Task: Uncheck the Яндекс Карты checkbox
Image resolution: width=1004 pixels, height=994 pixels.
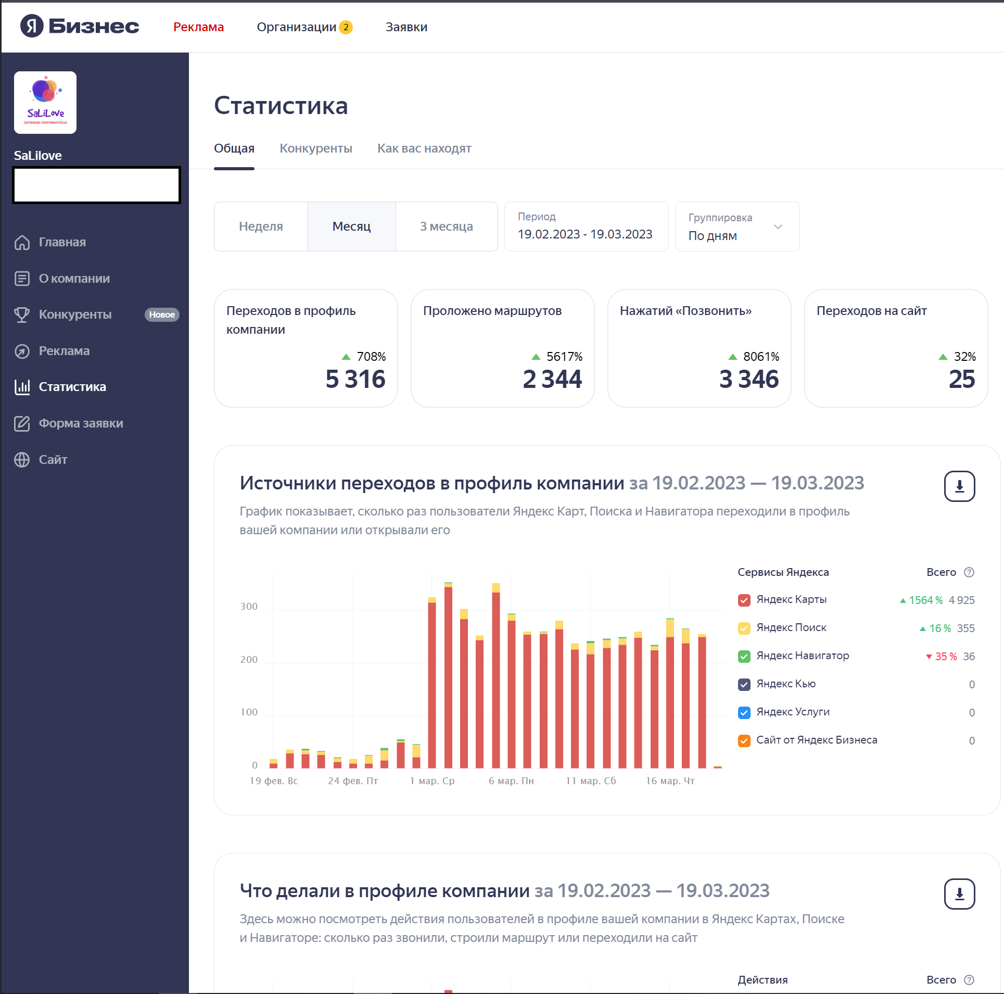Action: click(x=744, y=600)
